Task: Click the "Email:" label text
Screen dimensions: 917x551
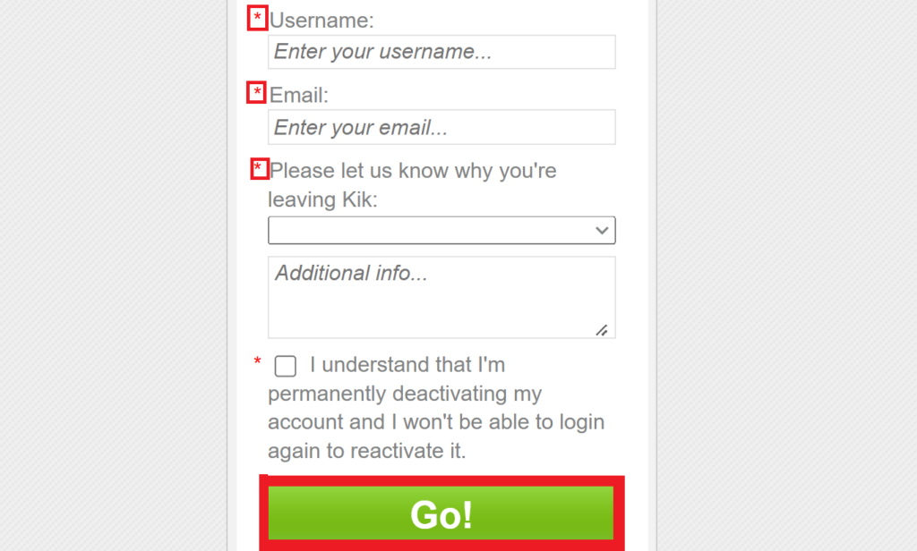Action: point(299,94)
